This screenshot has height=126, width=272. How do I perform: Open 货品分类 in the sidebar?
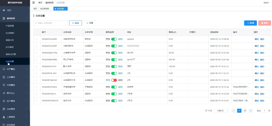click(10, 40)
